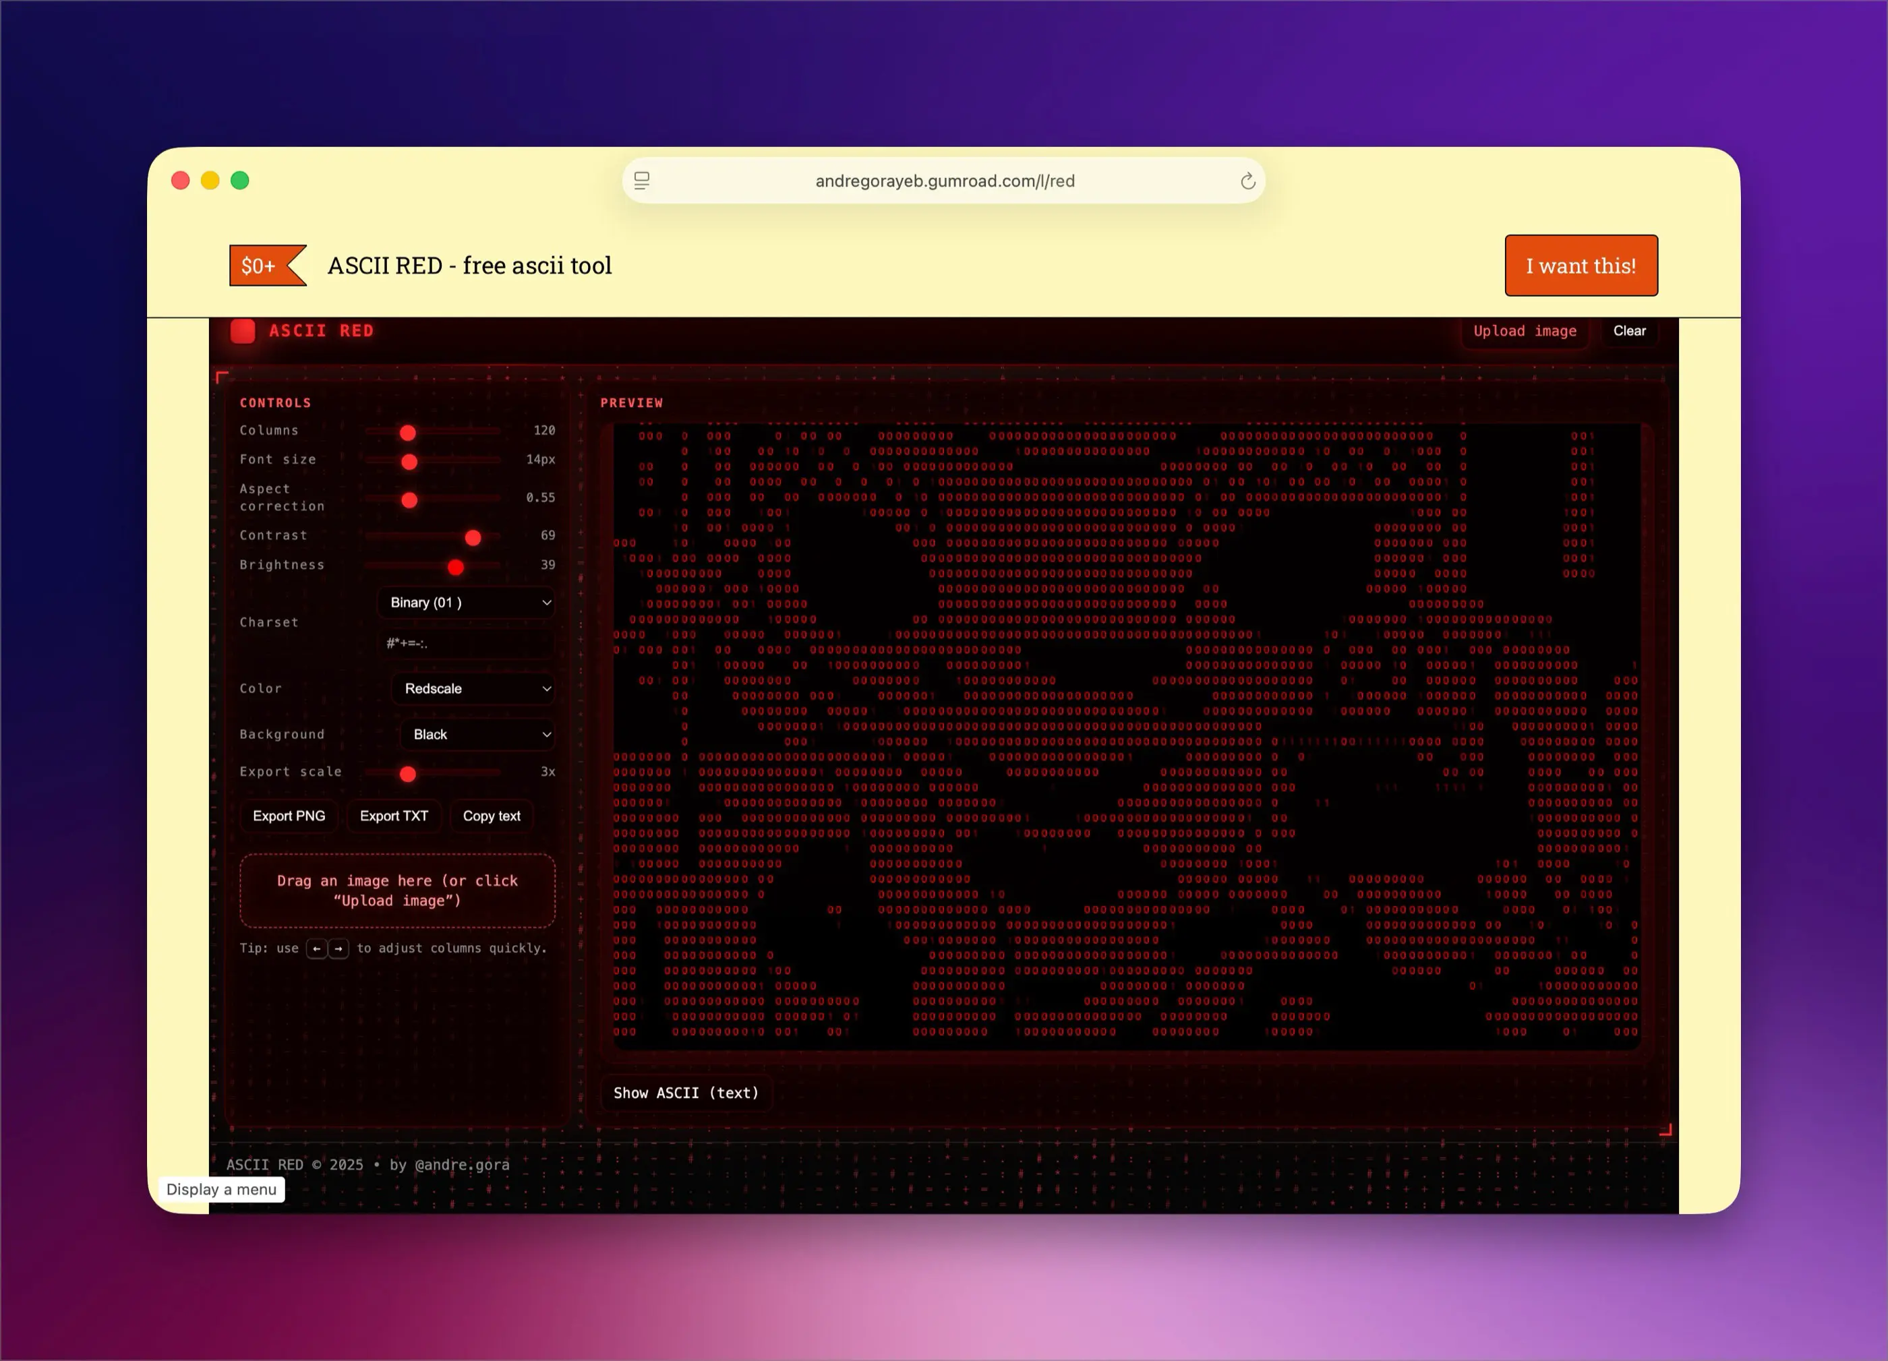The height and width of the screenshot is (1361, 1888).
Task: Click the Clear button
Action: (x=1628, y=331)
